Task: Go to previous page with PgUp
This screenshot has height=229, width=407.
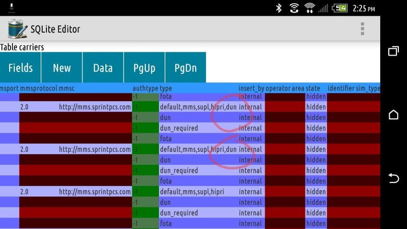Action: [x=144, y=68]
